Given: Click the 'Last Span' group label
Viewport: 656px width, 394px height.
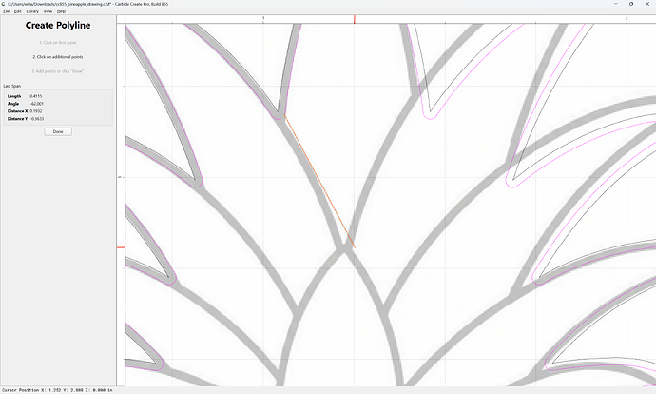Looking at the screenshot, I should click(x=12, y=86).
